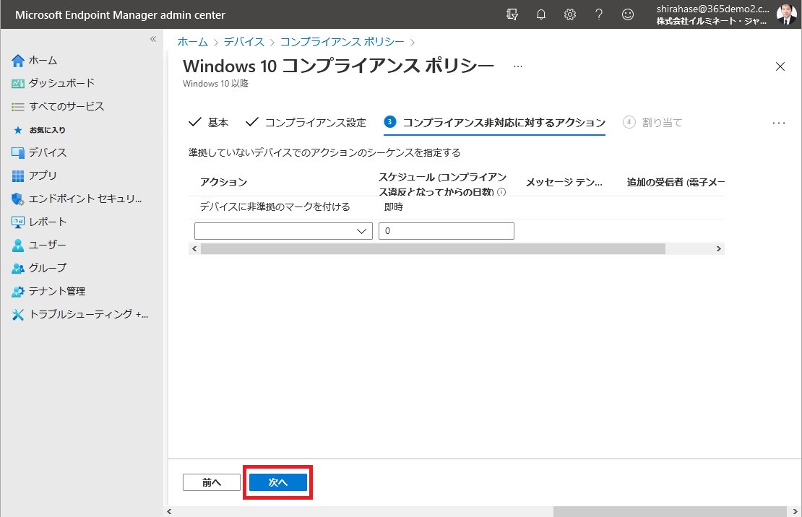Open エンドポイント セキュリティ in the sidebar
This screenshot has height=517, width=802.
click(x=85, y=199)
